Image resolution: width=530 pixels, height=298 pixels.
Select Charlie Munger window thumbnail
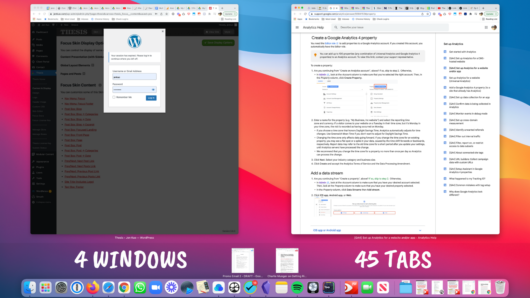click(x=287, y=260)
